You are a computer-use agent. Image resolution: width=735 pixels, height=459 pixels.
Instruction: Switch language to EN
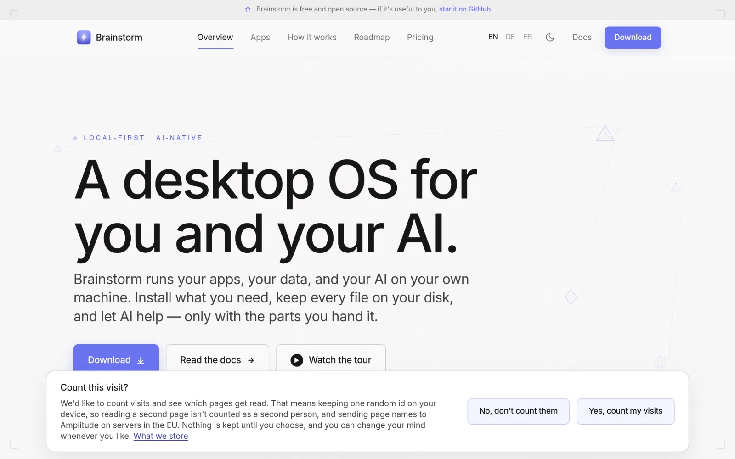(x=493, y=37)
